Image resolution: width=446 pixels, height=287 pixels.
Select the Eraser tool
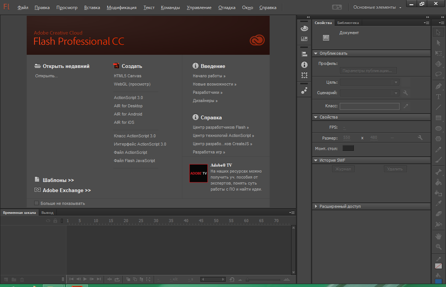438,214
